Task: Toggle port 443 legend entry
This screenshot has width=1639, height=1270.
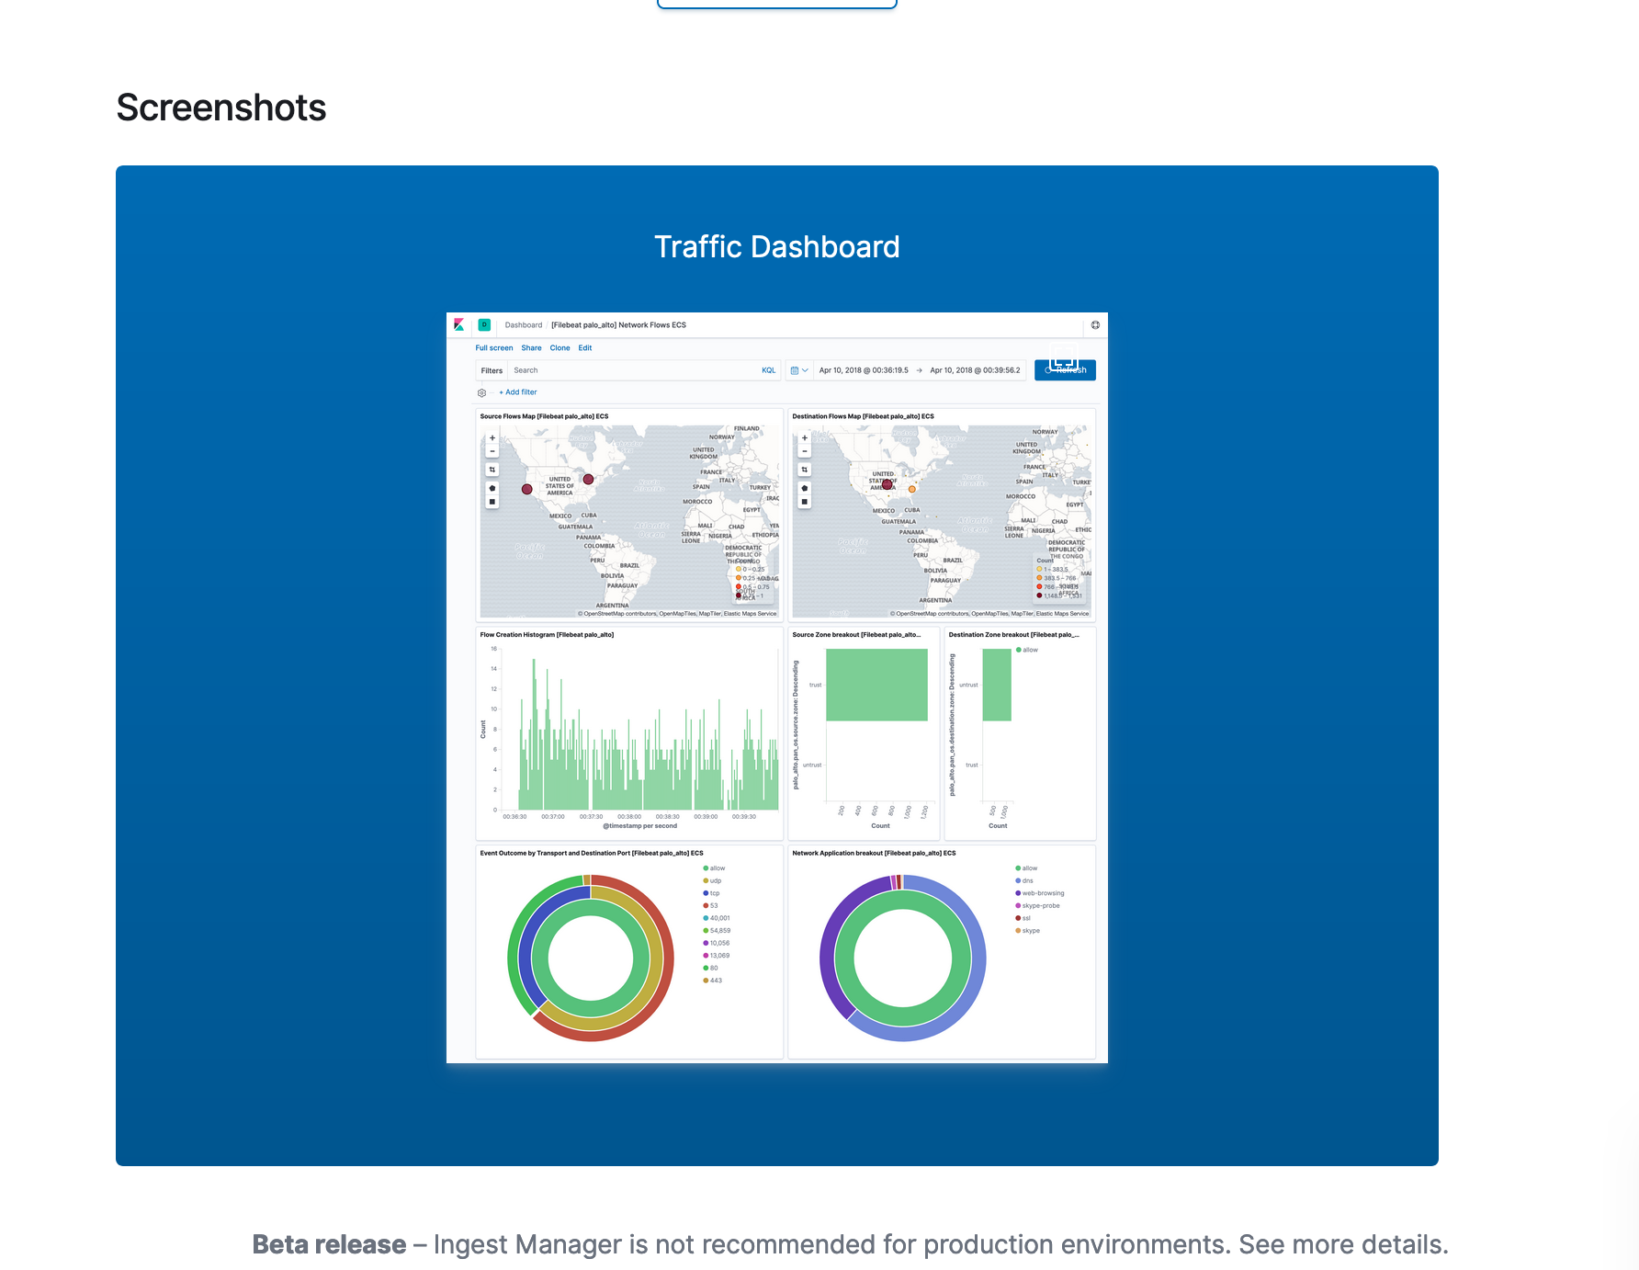Action: tap(713, 981)
